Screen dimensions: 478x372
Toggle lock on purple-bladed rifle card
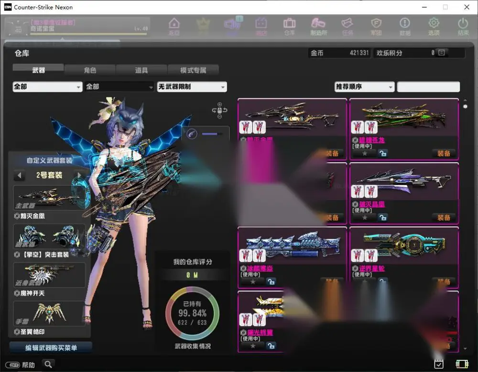click(x=382, y=218)
